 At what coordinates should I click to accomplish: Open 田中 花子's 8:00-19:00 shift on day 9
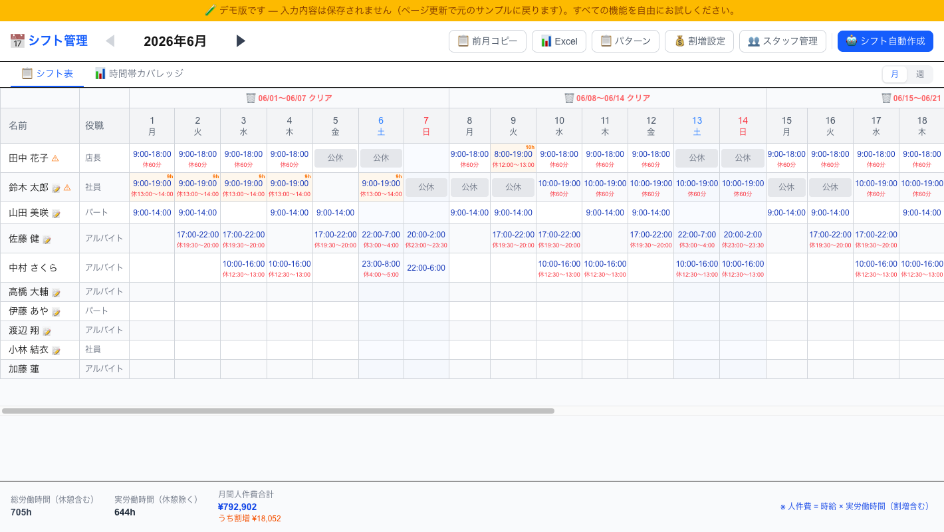pos(513,158)
